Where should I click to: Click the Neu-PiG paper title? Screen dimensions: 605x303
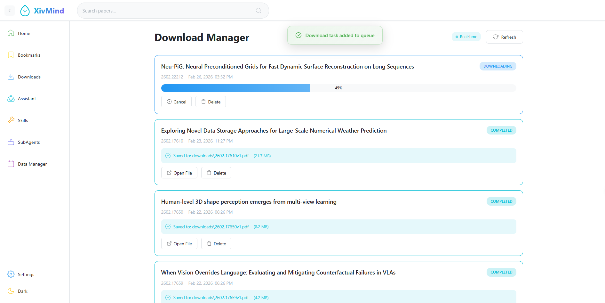(287, 66)
